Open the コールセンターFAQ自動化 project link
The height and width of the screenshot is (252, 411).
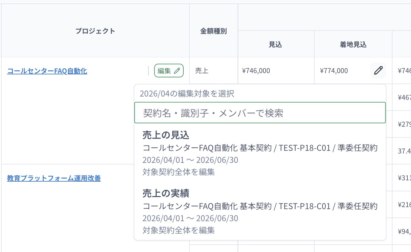tap(47, 71)
